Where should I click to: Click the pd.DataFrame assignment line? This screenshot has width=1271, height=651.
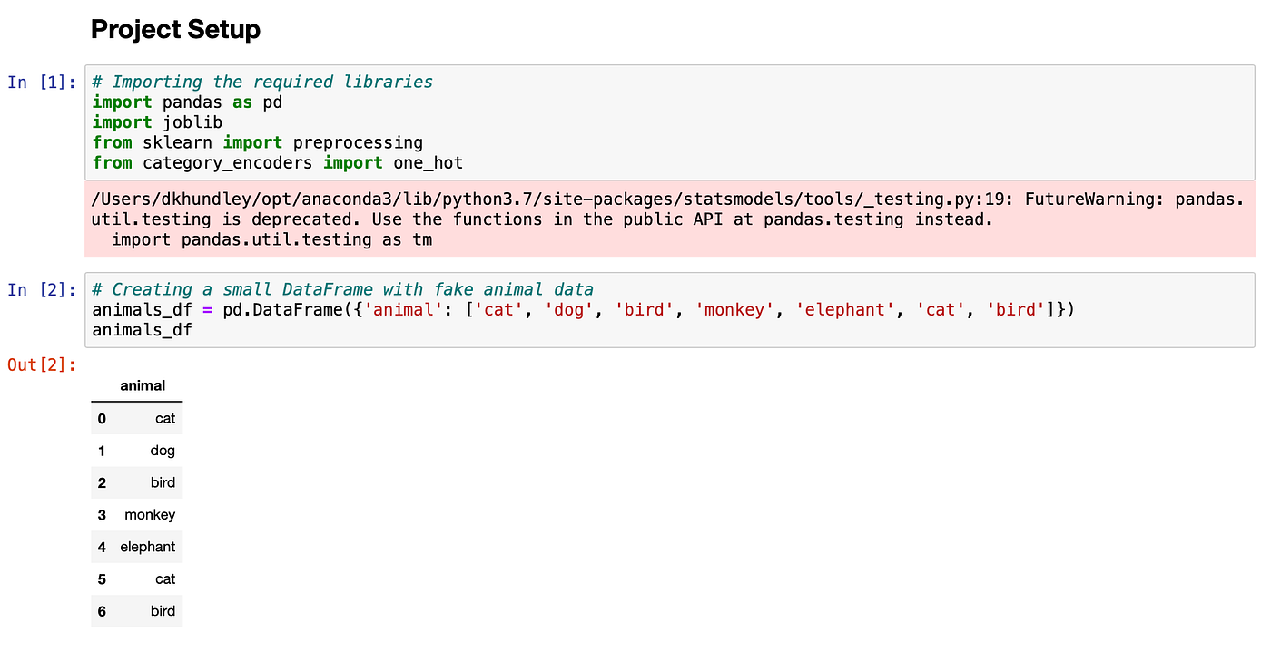point(584,309)
